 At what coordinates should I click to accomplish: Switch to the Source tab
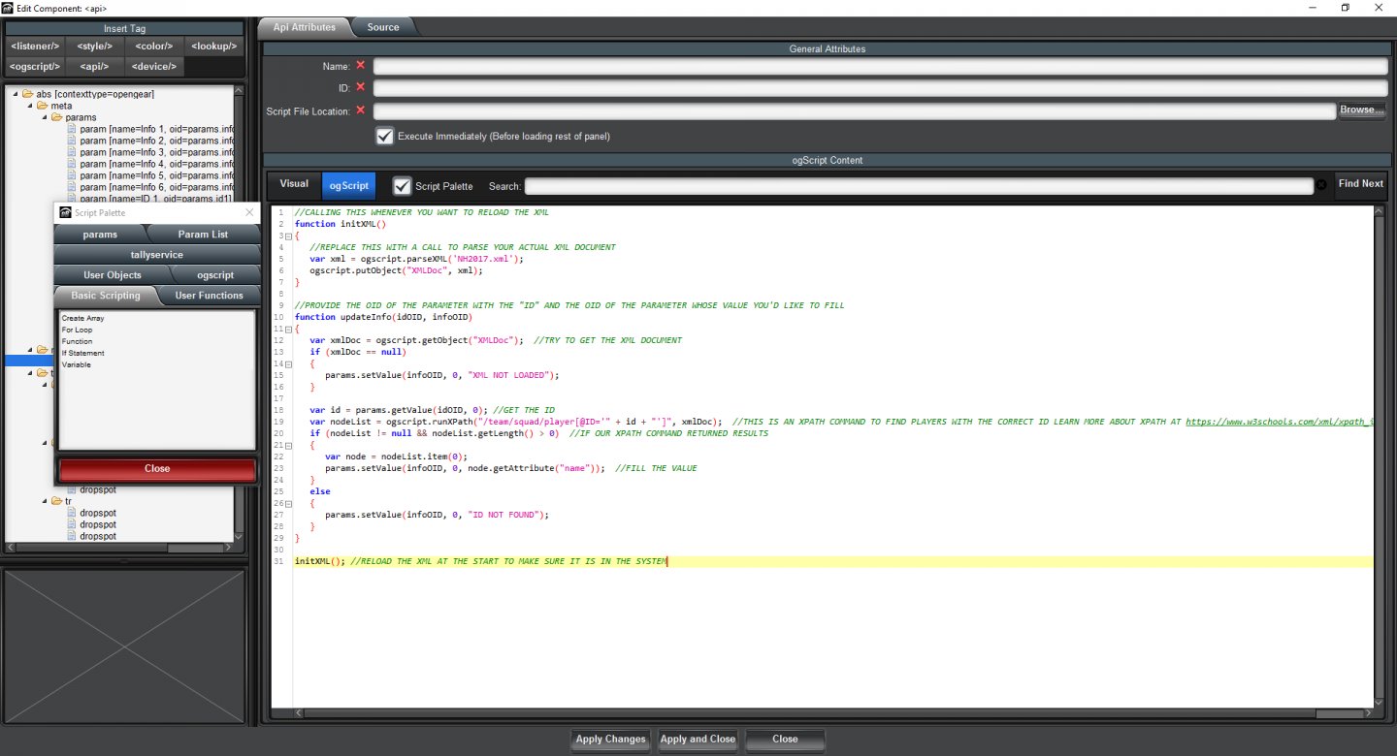pos(383,27)
